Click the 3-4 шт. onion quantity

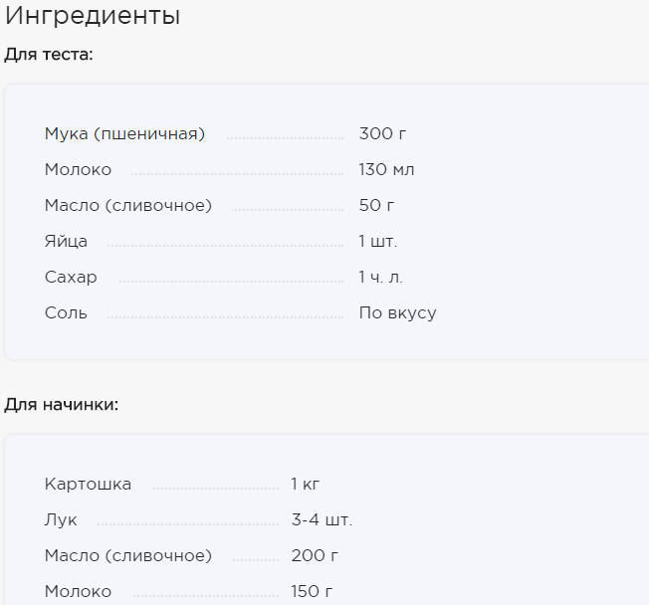tap(323, 519)
